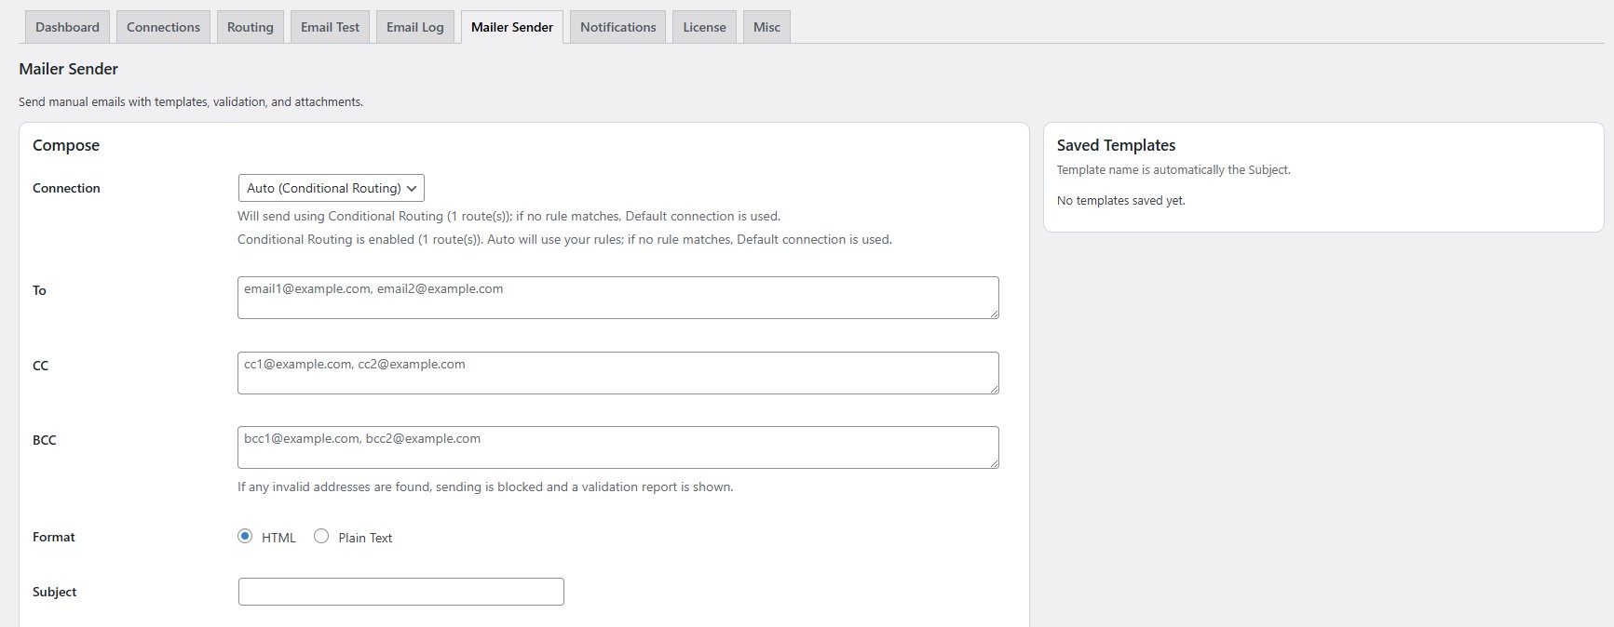Choose the Plain Text format option
Screen dimensions: 1614x627
(x=321, y=537)
